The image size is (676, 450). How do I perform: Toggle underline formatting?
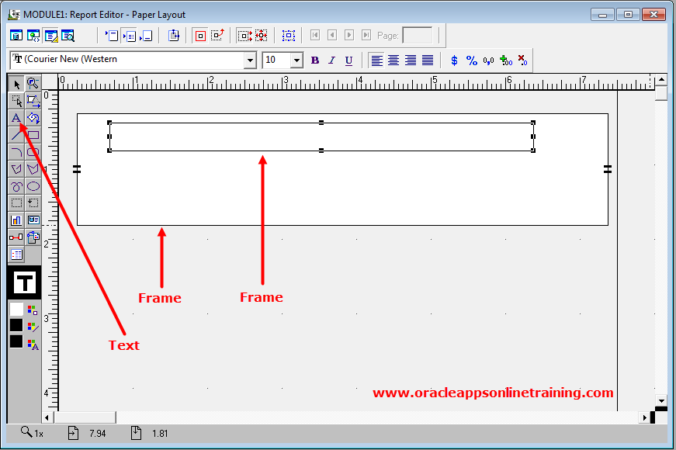349,61
